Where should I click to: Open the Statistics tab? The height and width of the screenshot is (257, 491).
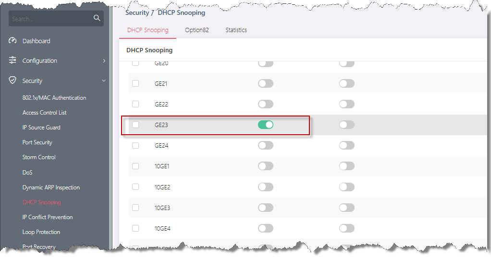pos(236,30)
